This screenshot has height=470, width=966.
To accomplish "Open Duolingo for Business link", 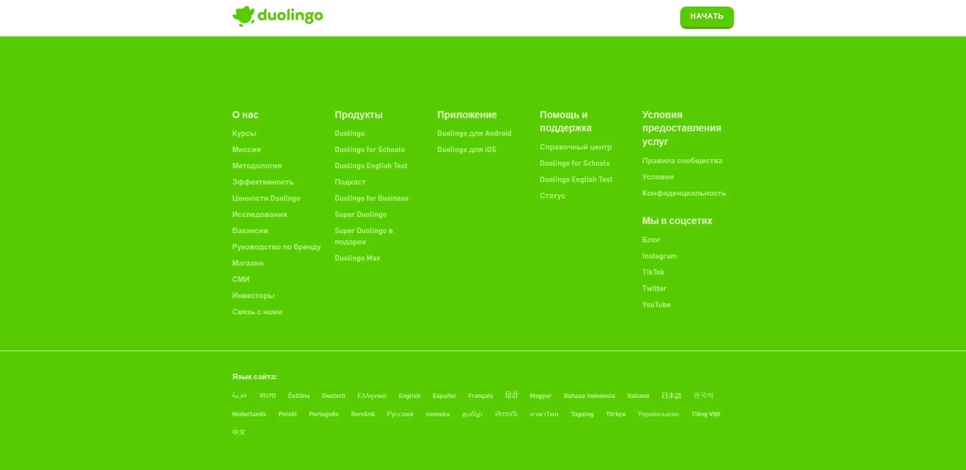I will pos(371,198).
